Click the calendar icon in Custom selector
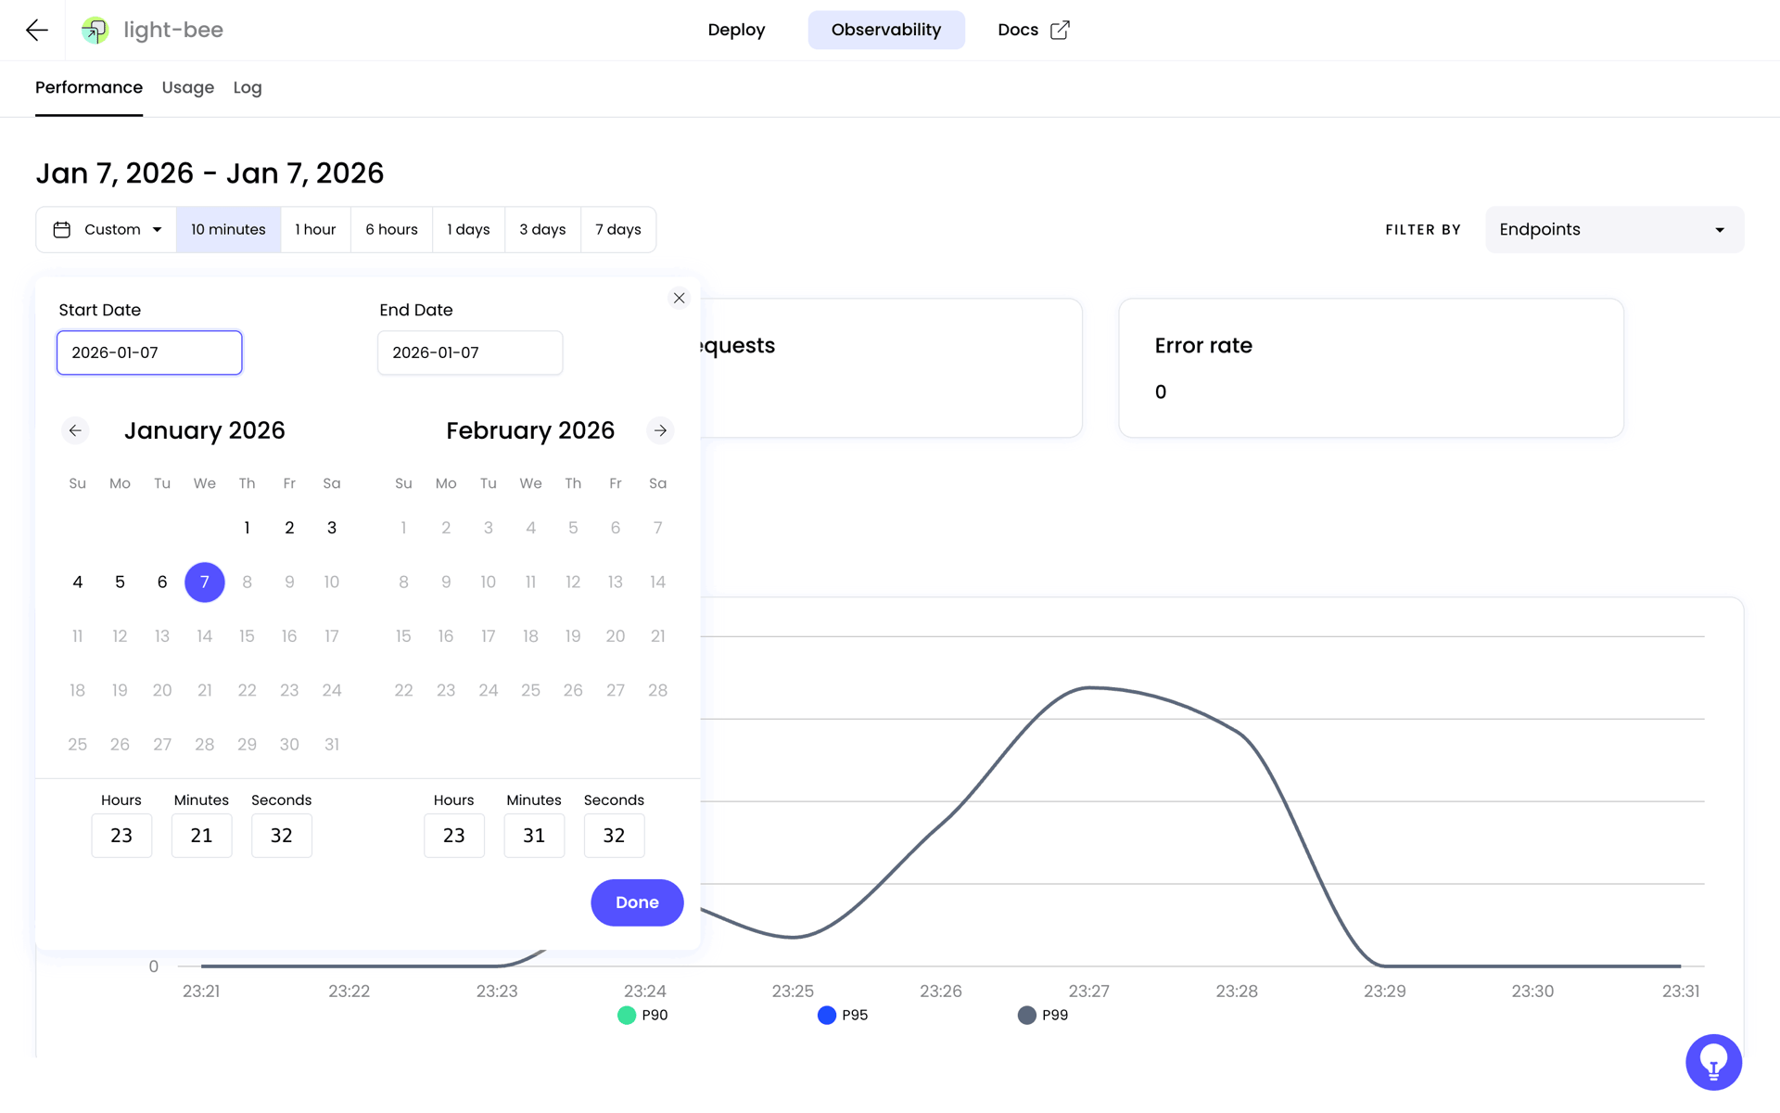The image size is (1780, 1113). 62,229
